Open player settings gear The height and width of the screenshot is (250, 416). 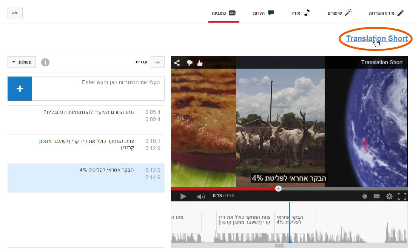[389, 196]
